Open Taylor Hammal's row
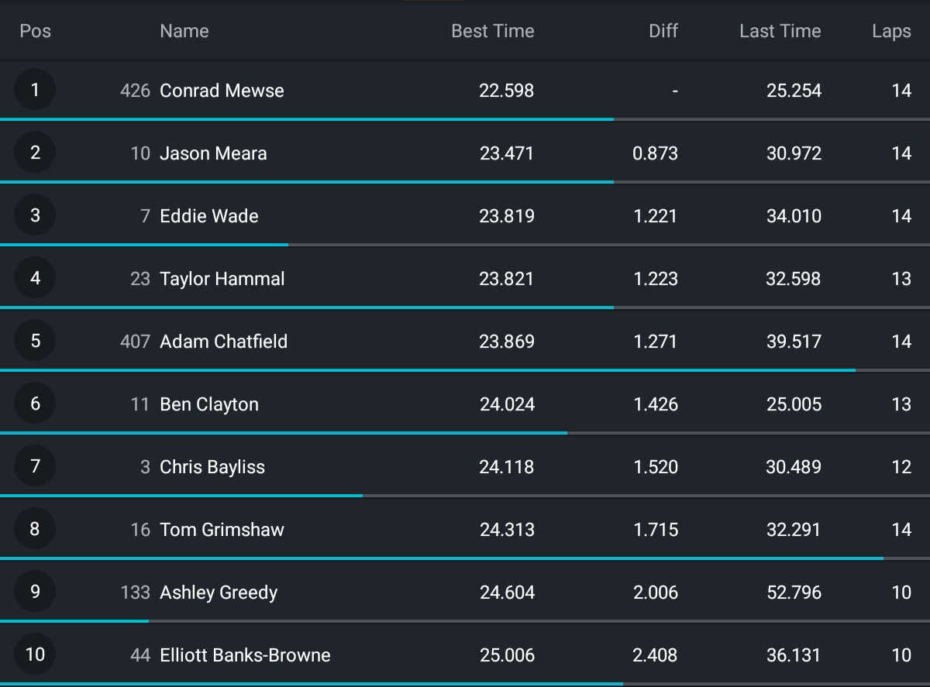This screenshot has width=930, height=687. [x=222, y=279]
